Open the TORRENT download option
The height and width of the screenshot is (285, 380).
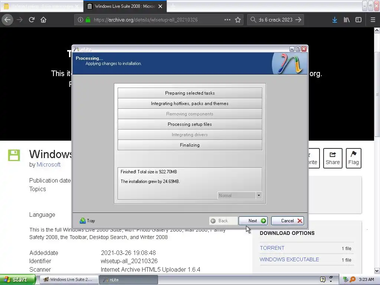point(272,248)
